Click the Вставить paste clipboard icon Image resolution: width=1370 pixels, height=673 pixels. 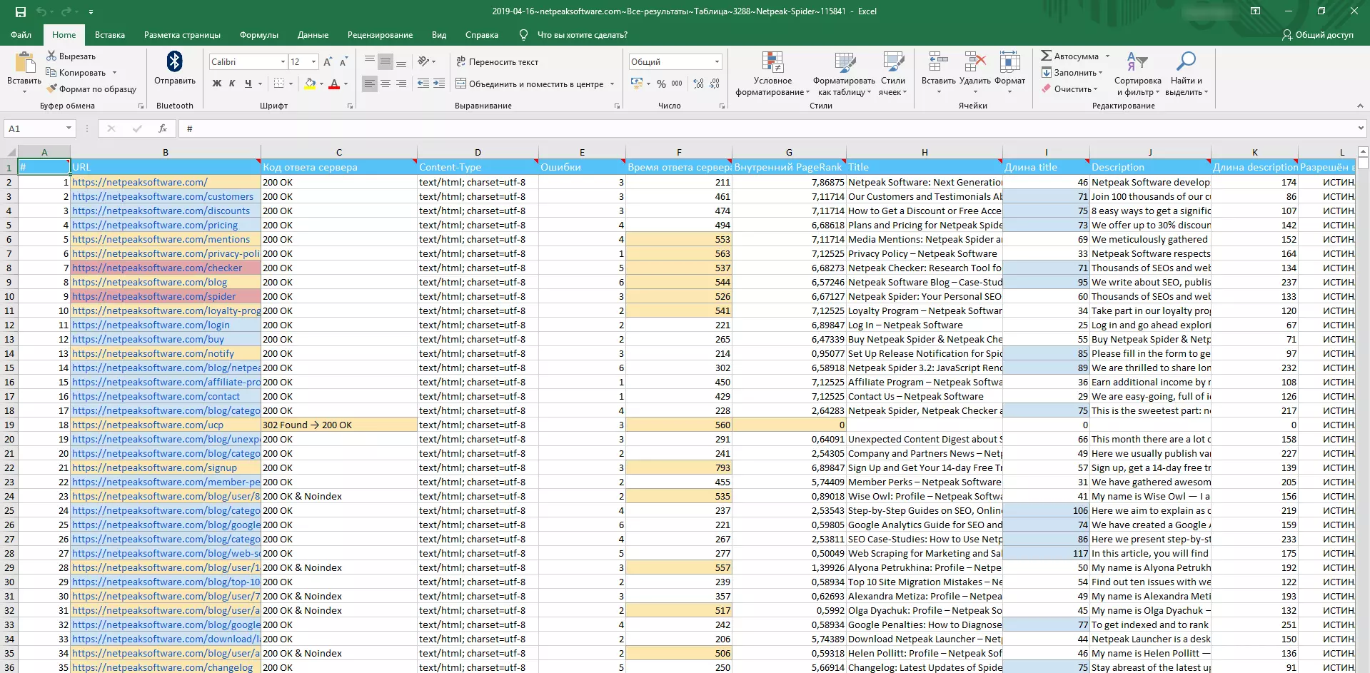coord(24,63)
